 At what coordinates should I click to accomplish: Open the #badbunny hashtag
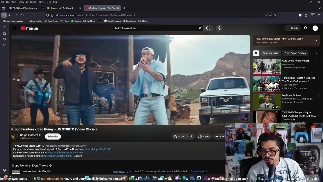51,146
